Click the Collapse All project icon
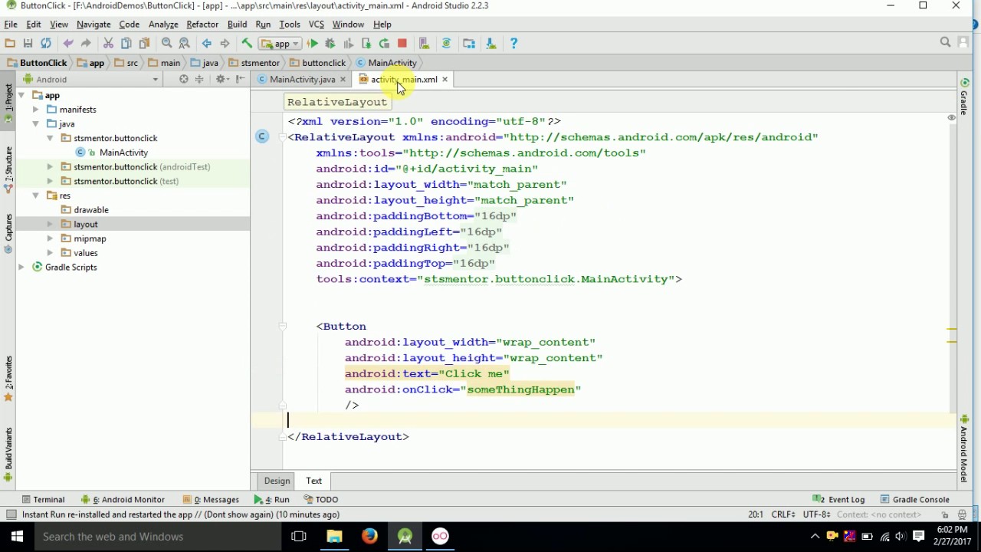 [199, 79]
